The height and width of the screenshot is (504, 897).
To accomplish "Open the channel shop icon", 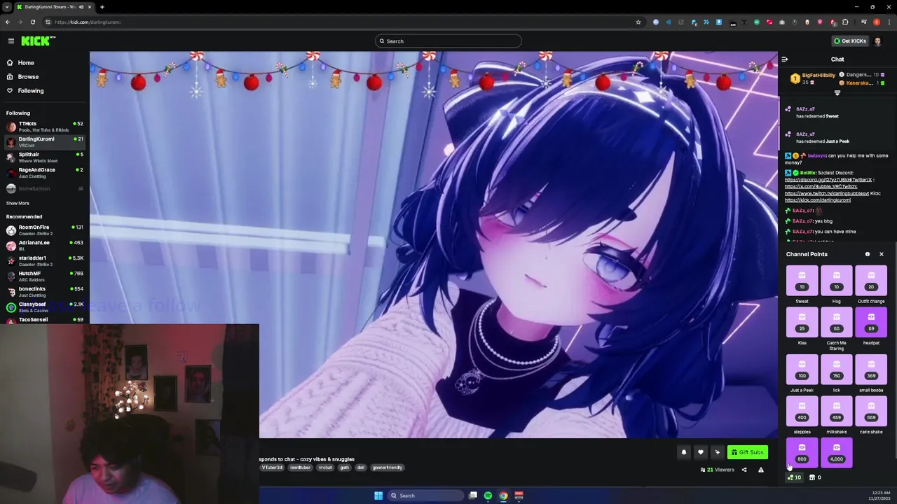I will click(812, 477).
